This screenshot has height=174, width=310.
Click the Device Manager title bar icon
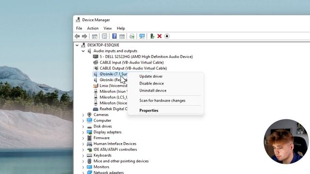tap(78, 20)
